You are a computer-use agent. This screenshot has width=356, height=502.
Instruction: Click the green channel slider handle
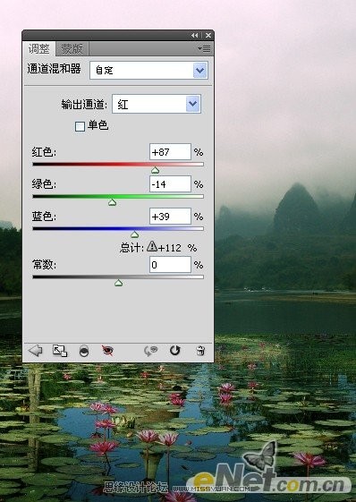point(112,202)
